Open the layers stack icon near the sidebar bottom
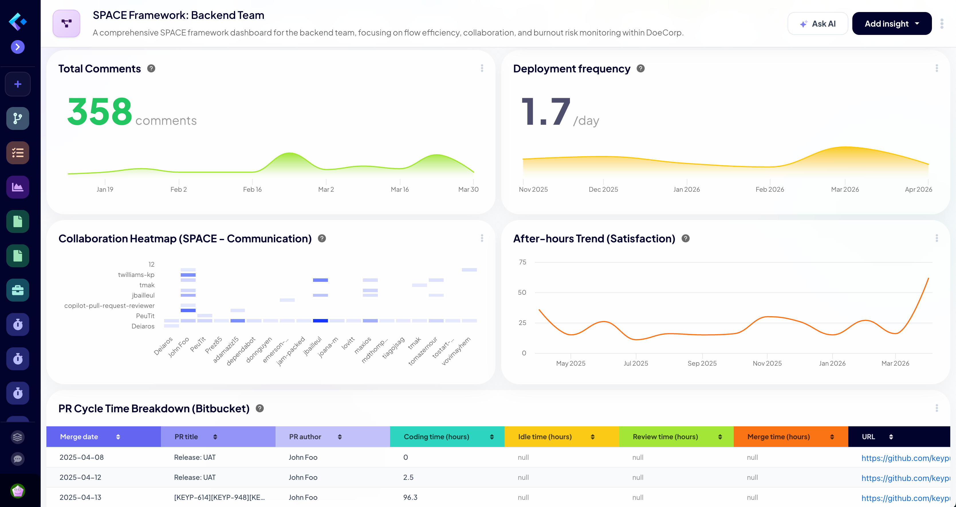The image size is (956, 507). pyautogui.click(x=17, y=437)
